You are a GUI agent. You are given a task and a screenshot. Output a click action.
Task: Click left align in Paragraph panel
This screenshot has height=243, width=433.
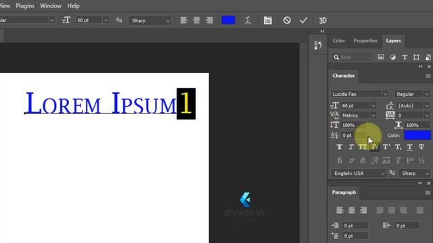click(340, 211)
